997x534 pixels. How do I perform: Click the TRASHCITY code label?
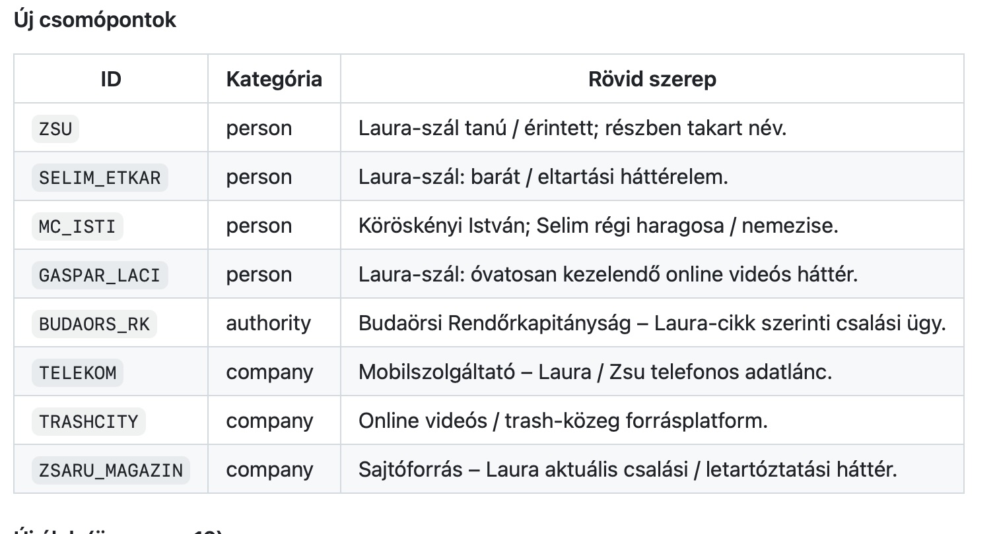(x=88, y=421)
